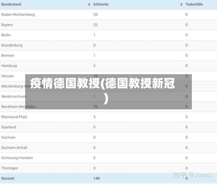The image size is (217, 184).
Task: Sort table by the Todesfälle header
Action: pyautogui.click(x=194, y=4)
